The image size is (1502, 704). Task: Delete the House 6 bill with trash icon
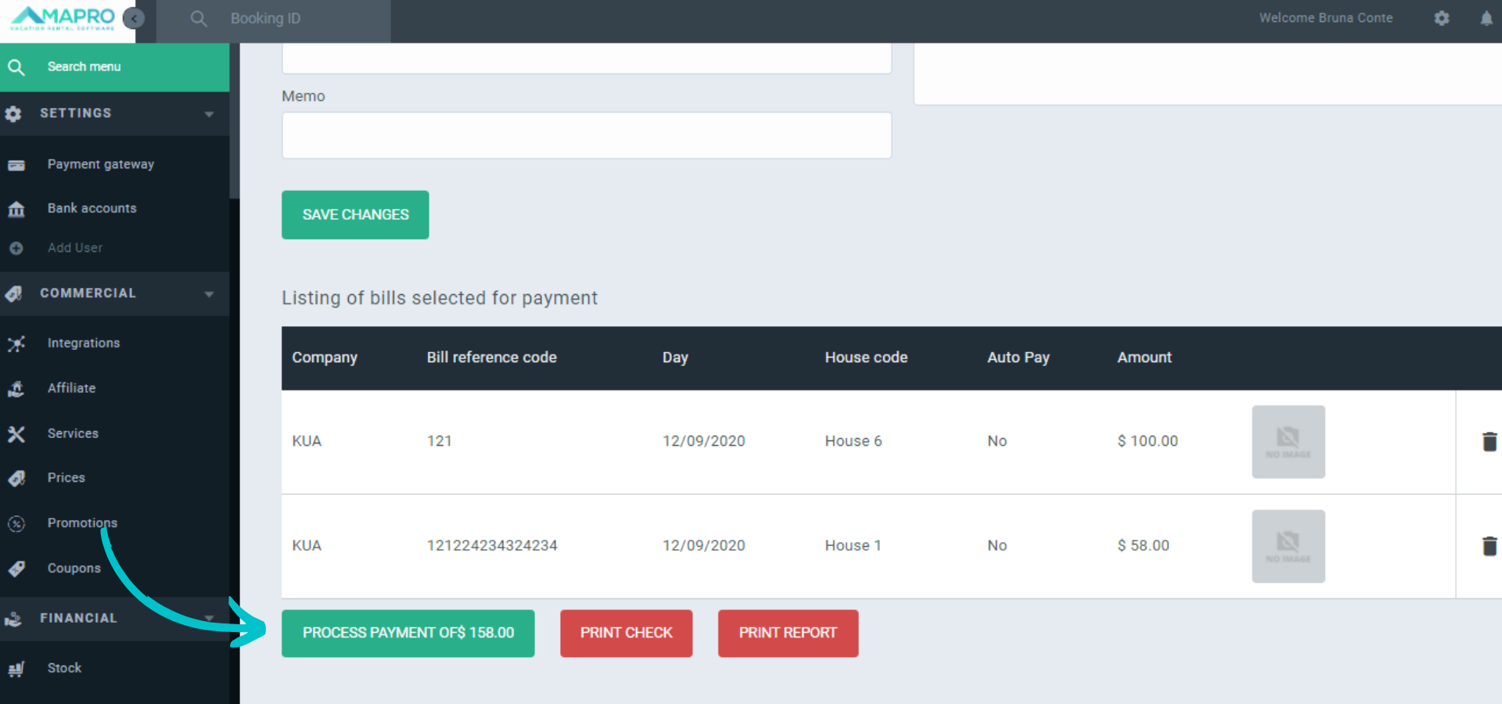tap(1489, 442)
